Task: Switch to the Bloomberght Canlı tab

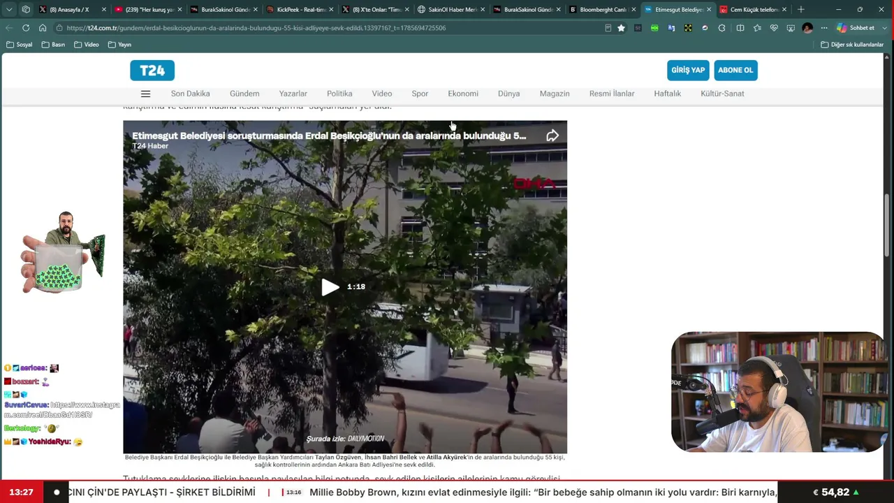Action: point(602,10)
